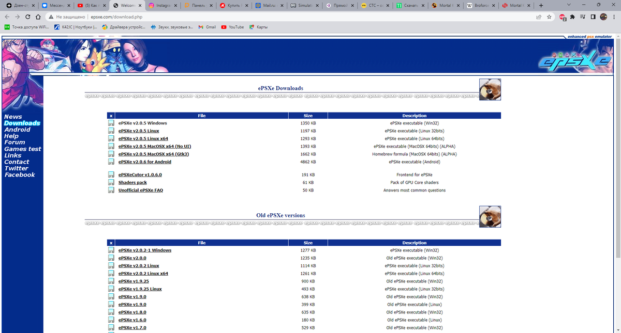Download ePSXe v1.9.25 link
621x333 pixels.
tap(134, 281)
